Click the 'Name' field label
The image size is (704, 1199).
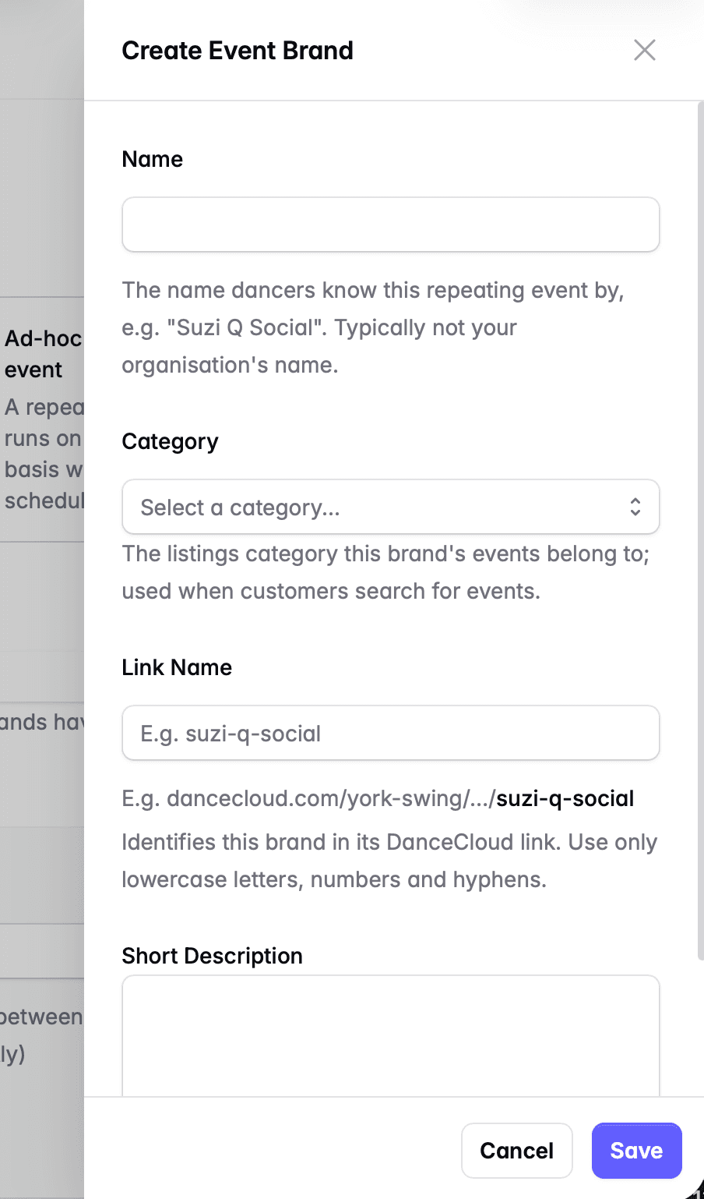click(x=153, y=159)
